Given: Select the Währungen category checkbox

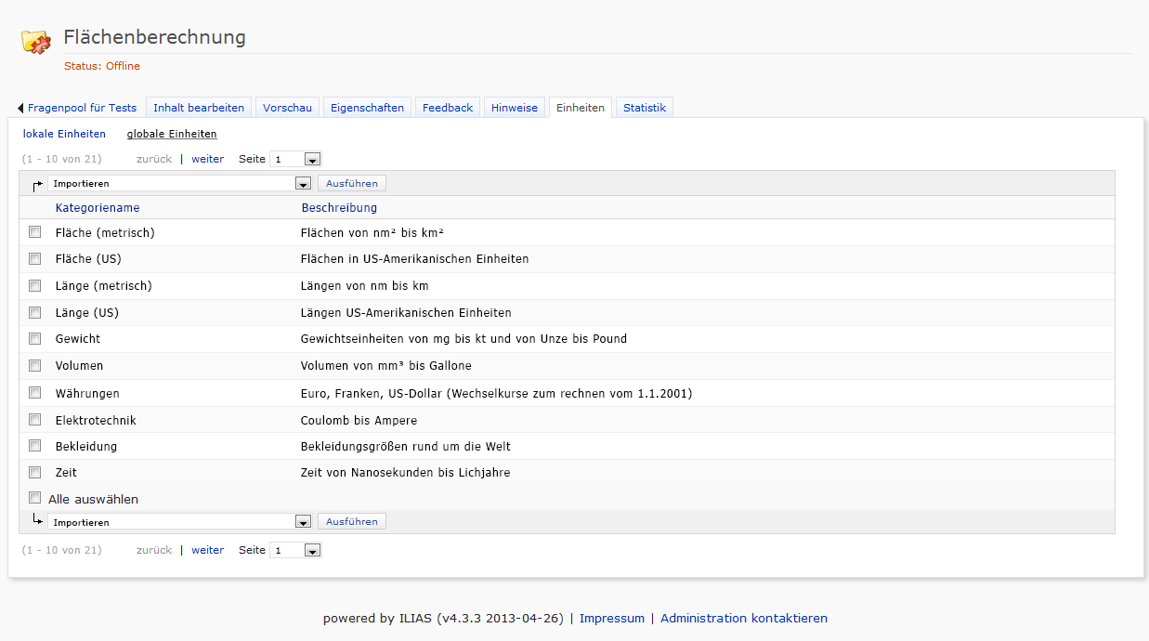Looking at the screenshot, I should 35,393.
